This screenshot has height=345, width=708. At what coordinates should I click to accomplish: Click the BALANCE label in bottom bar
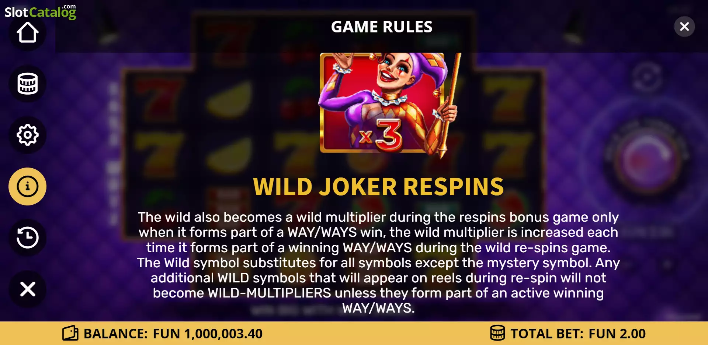(115, 334)
